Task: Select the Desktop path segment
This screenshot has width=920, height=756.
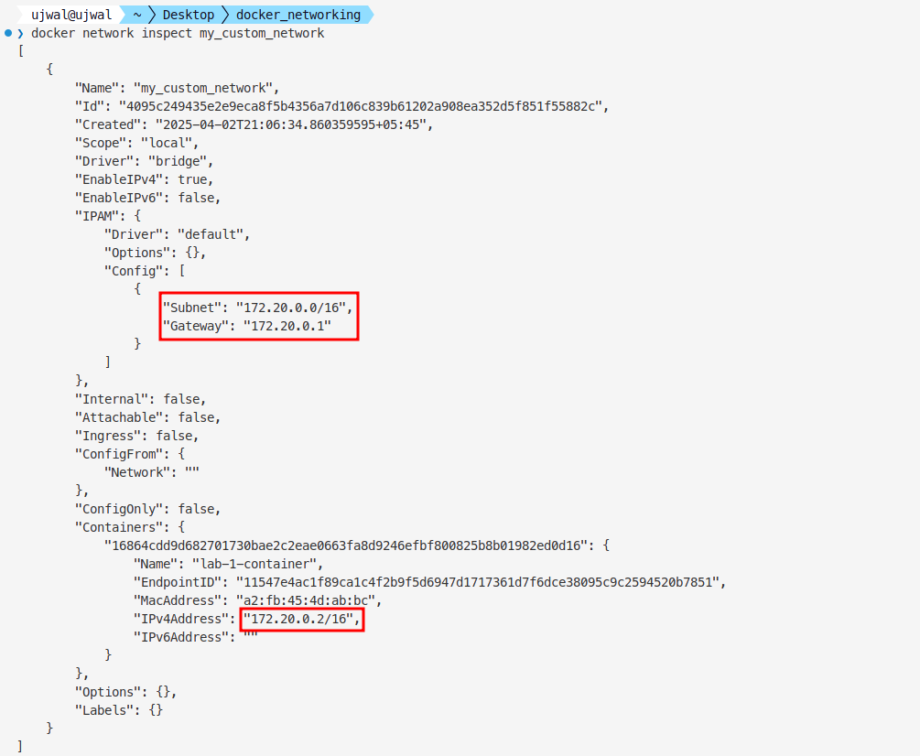Action: [189, 15]
